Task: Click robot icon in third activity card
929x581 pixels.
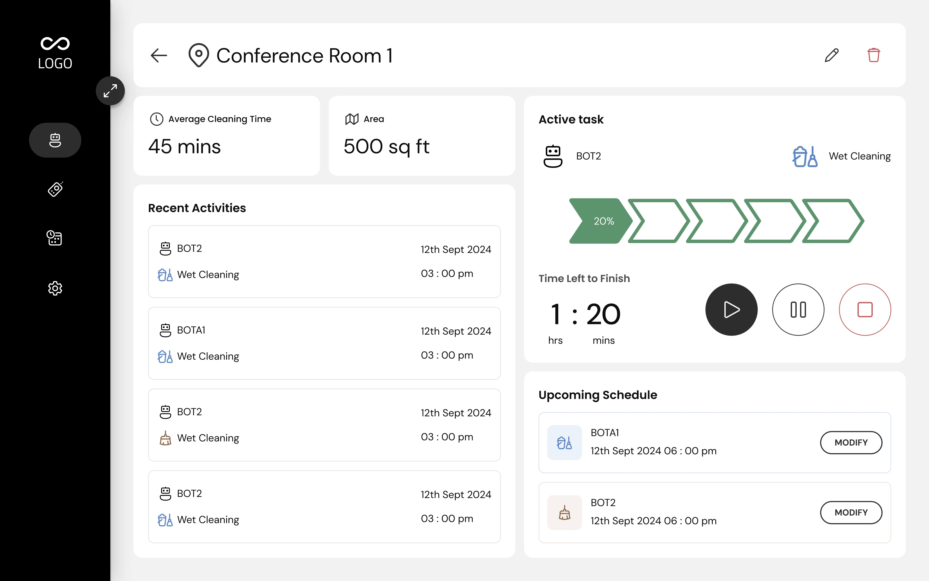Action: click(x=165, y=412)
